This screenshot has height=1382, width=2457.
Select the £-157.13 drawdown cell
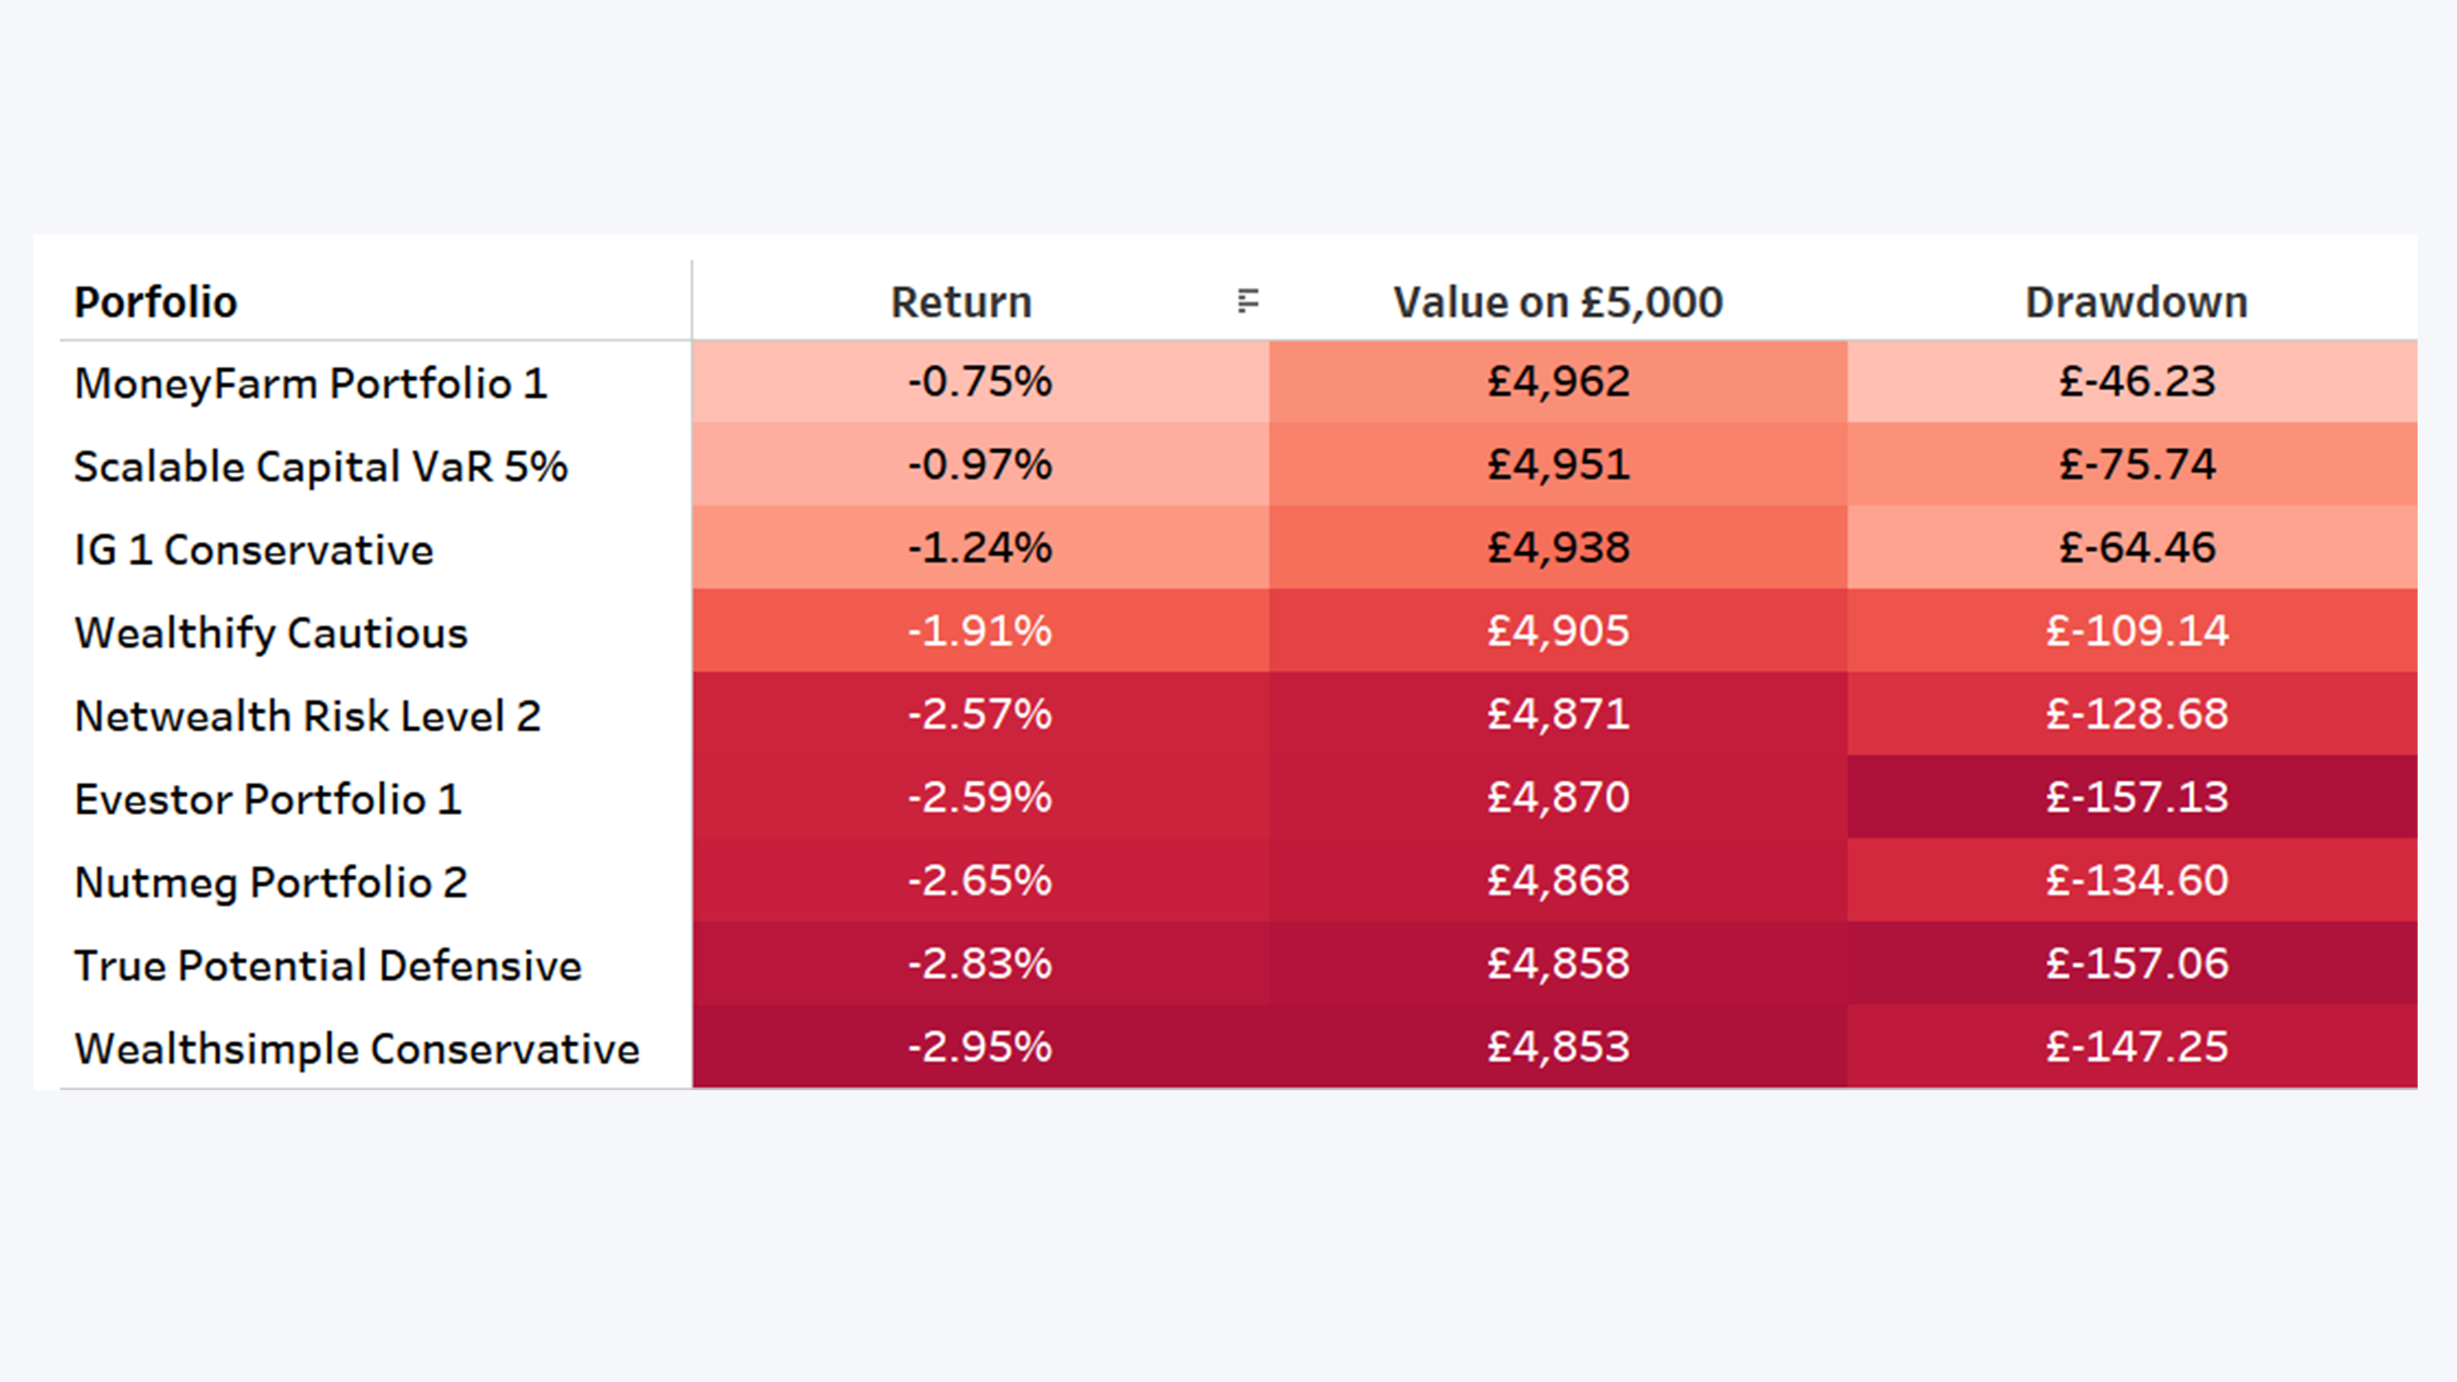pos(2133,797)
